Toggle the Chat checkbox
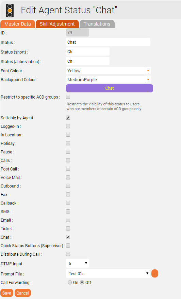The width and height of the screenshot is (181, 299). click(68, 237)
